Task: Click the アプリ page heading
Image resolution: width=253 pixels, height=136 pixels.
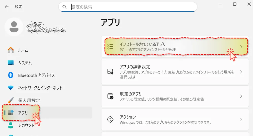Action: click(111, 22)
